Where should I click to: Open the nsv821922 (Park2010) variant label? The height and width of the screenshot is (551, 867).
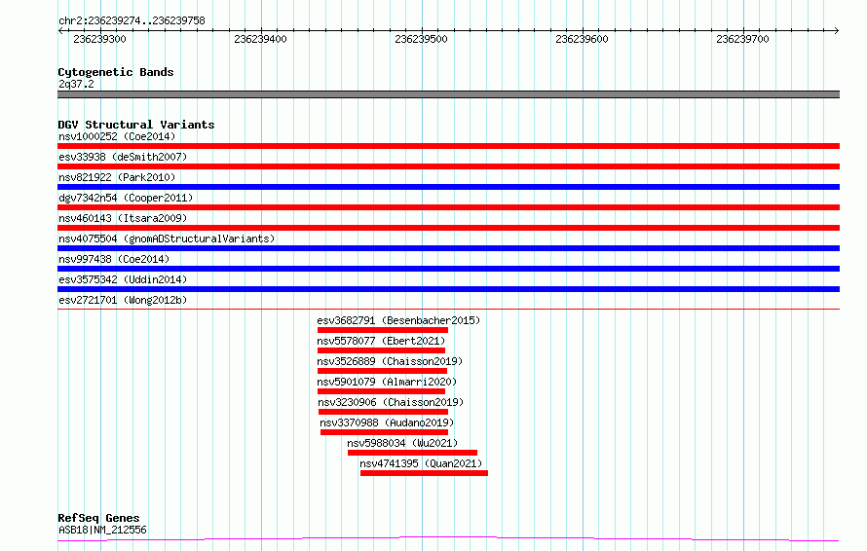117,177
